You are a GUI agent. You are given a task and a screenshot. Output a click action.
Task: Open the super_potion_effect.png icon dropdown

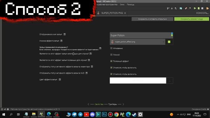tap(137, 42)
